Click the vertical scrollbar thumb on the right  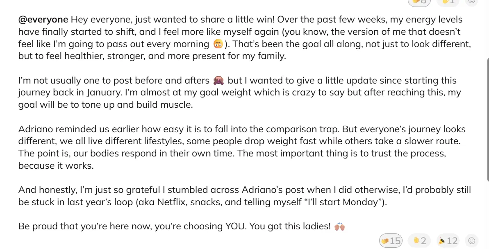coord(487,119)
